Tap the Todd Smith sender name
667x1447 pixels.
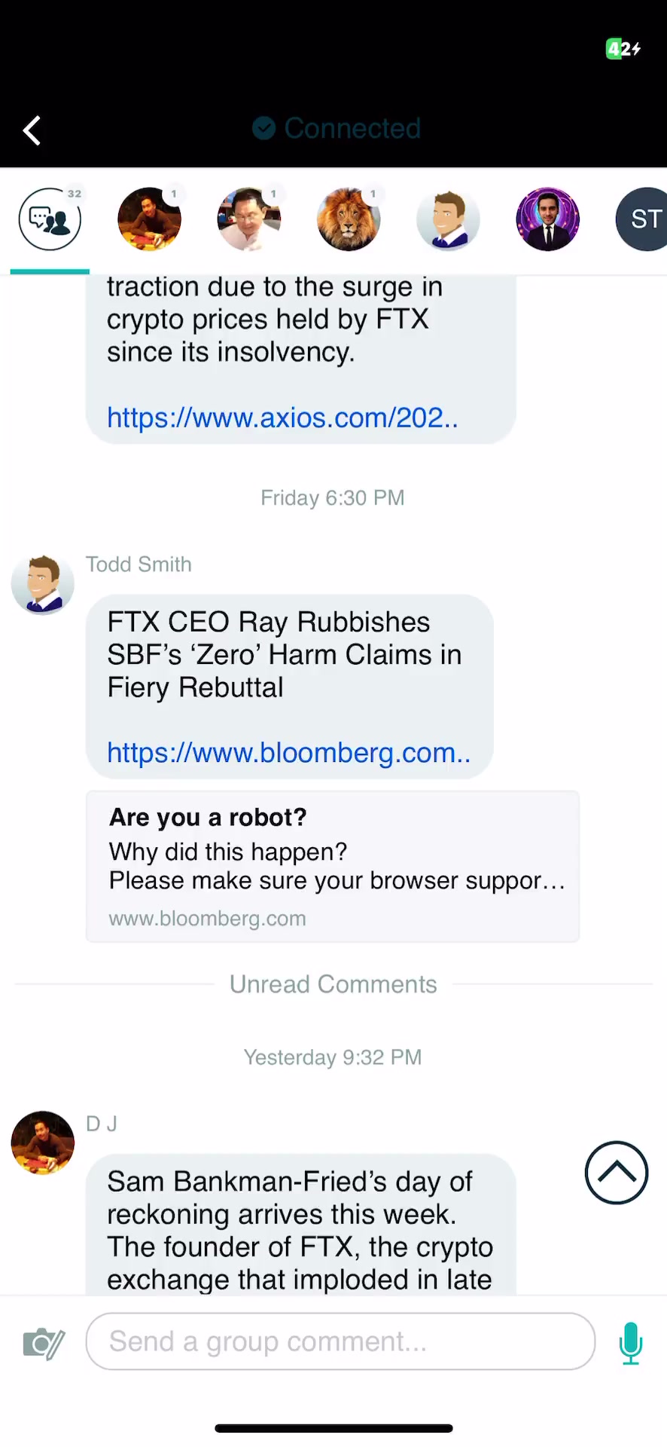139,564
